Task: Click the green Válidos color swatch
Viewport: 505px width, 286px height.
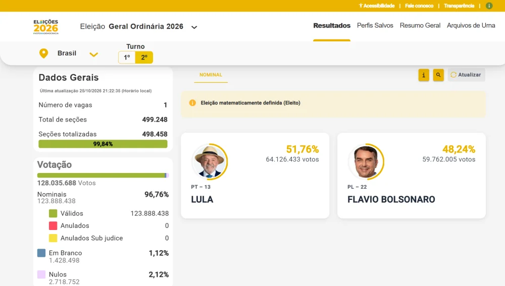Action: (53, 213)
